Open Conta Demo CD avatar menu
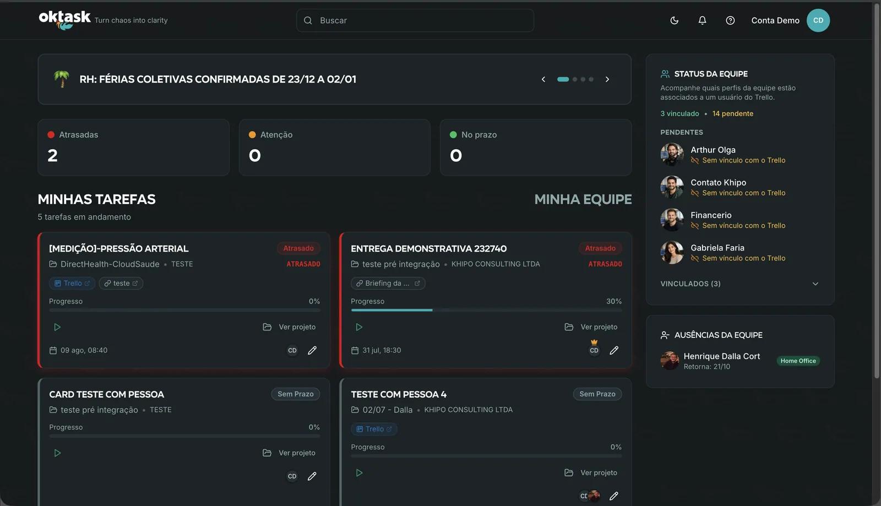This screenshot has height=506, width=881. (818, 20)
